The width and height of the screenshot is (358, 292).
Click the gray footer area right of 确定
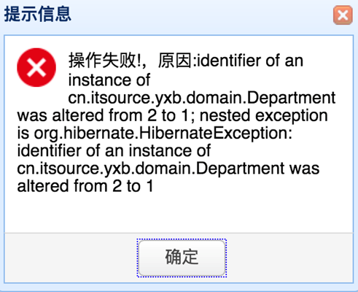[289, 258]
